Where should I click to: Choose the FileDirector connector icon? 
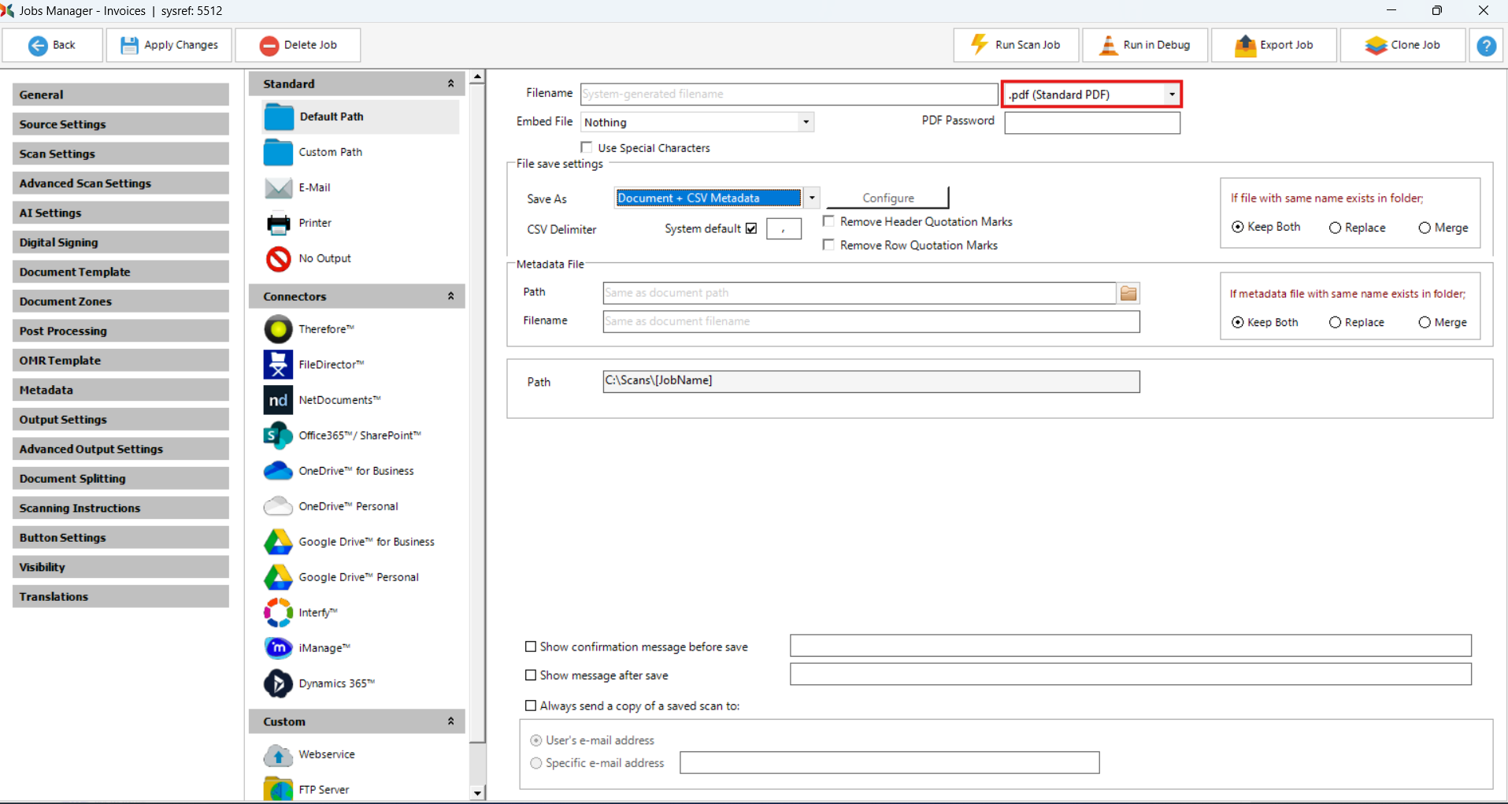tap(278, 365)
